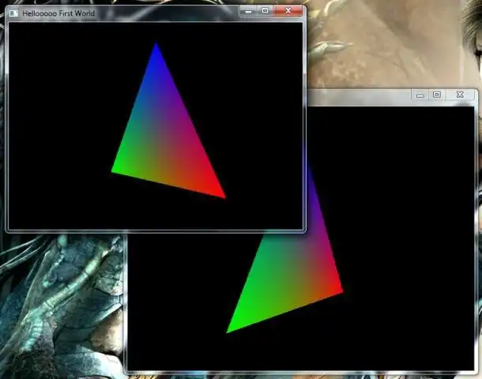Minimize the Hellooooo First World window
482x379 pixels.
(x=248, y=11)
